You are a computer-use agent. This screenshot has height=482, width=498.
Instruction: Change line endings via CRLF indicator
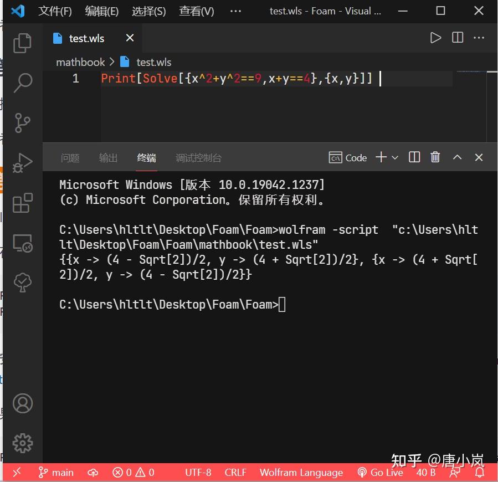coord(235,472)
